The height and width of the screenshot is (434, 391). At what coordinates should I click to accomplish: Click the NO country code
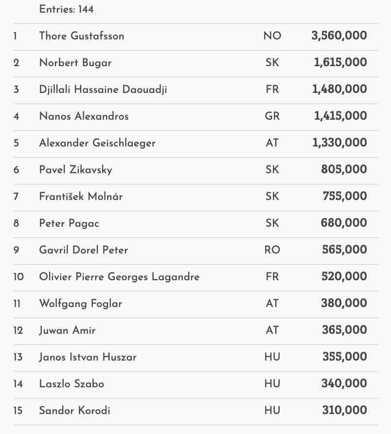[272, 36]
